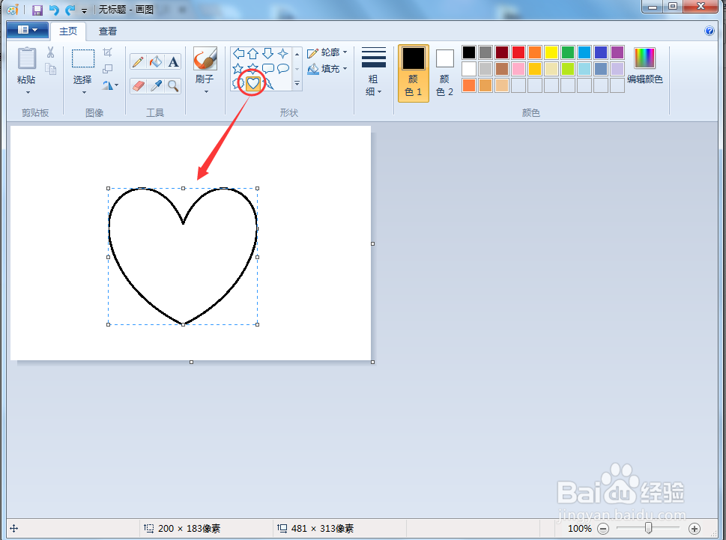Click the 100% zoom level text
This screenshot has height=540, width=726.
[x=580, y=529]
